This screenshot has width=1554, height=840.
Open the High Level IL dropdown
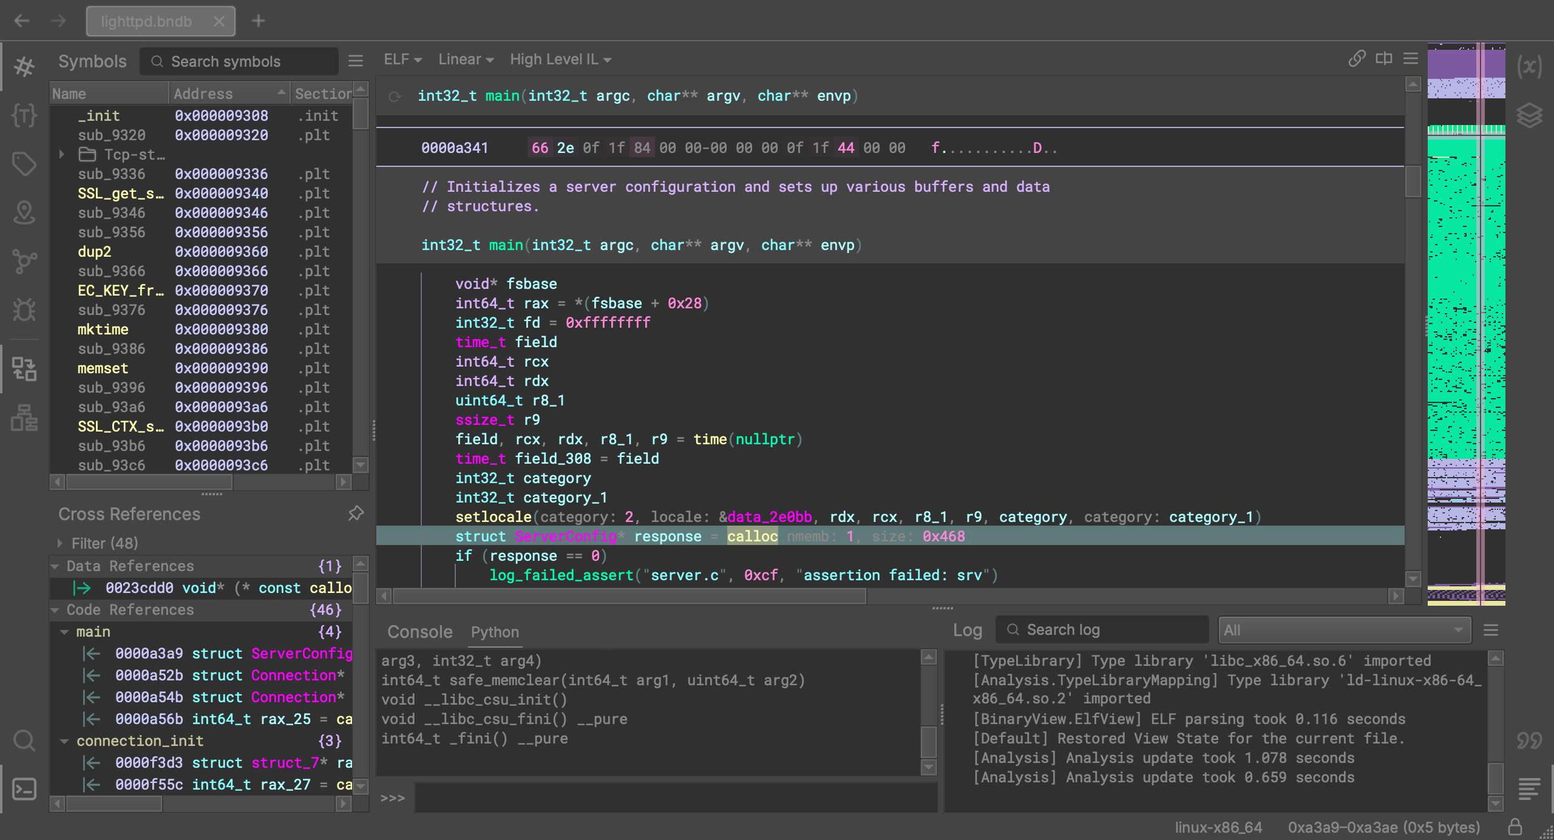[560, 59]
